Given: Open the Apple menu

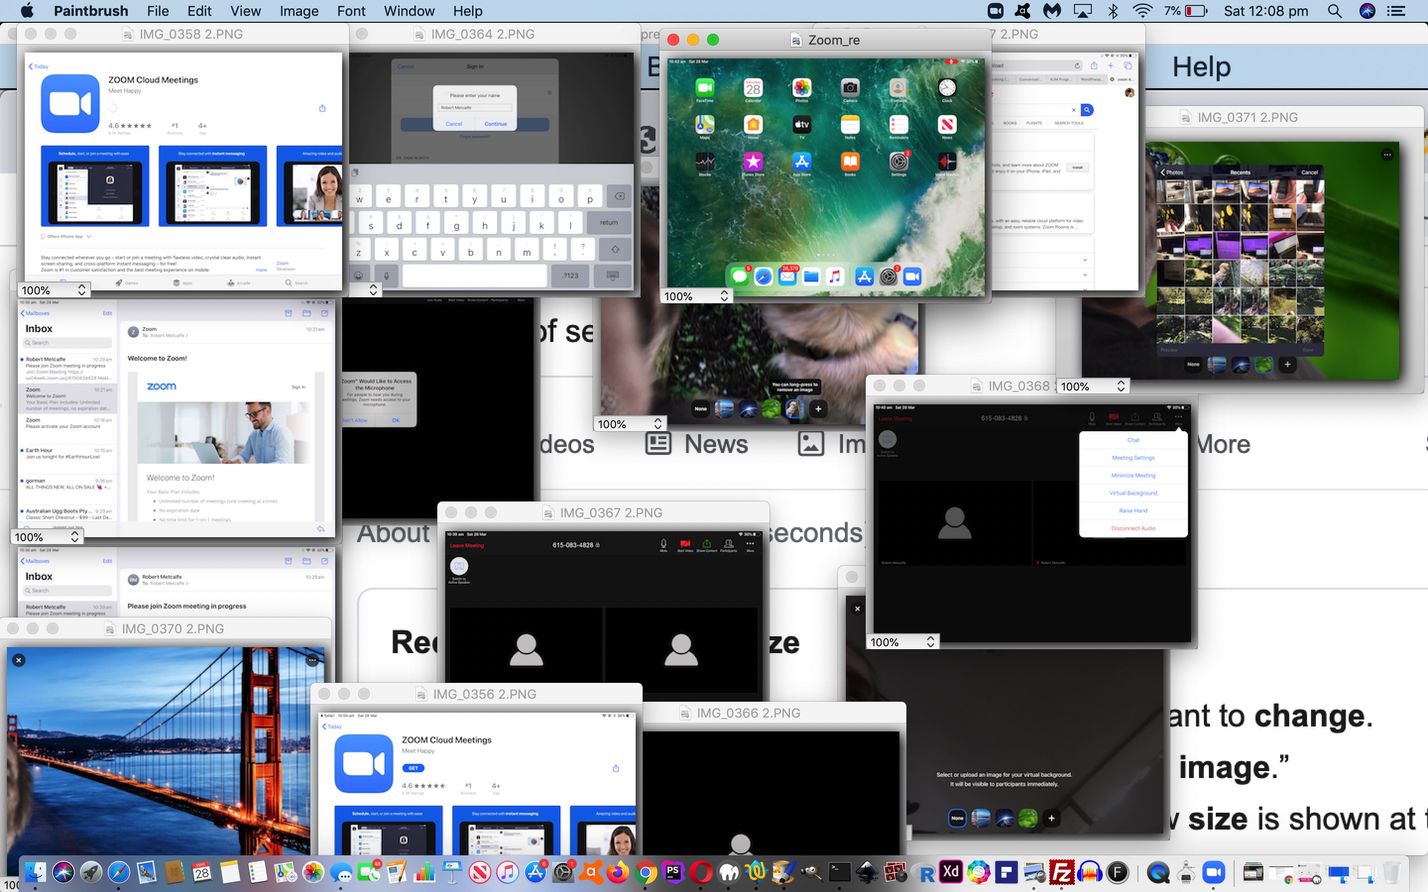Looking at the screenshot, I should (27, 10).
